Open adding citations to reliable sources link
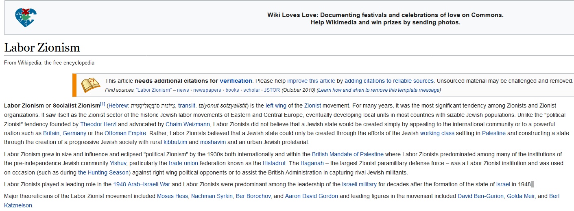The height and width of the screenshot is (211, 574). tap(389, 81)
